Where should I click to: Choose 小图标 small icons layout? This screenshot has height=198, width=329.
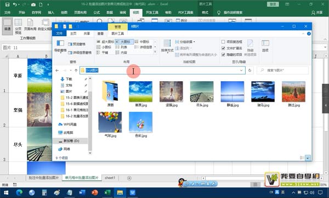coord(104,47)
